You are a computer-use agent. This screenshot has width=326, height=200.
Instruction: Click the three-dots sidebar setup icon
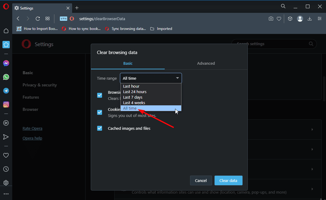(6, 194)
